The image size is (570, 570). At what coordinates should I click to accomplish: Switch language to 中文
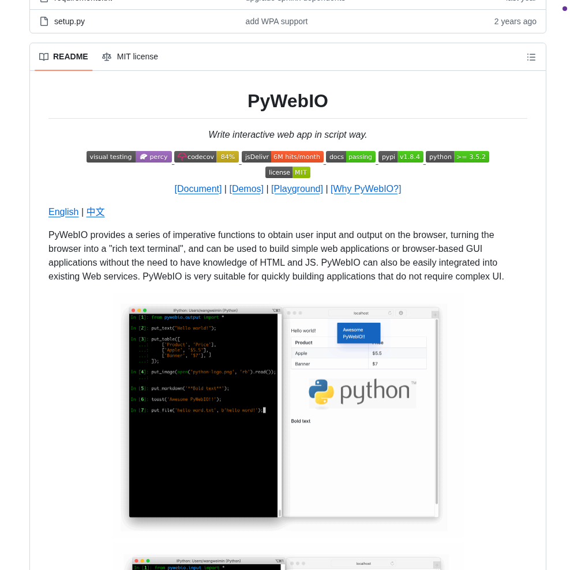pyautogui.click(x=95, y=212)
